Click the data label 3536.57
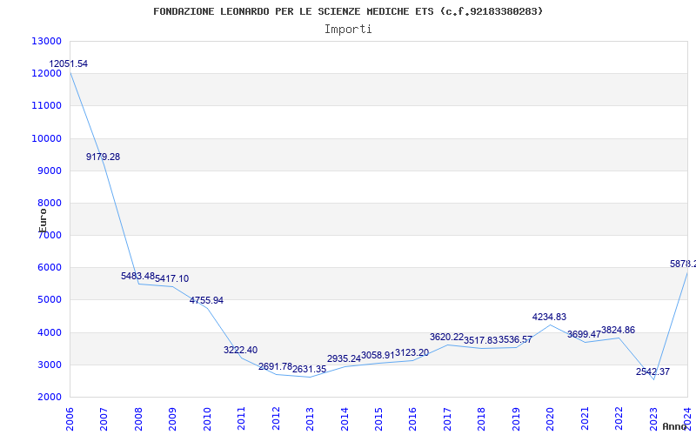Screen dimensions: 696x435 [515, 339]
